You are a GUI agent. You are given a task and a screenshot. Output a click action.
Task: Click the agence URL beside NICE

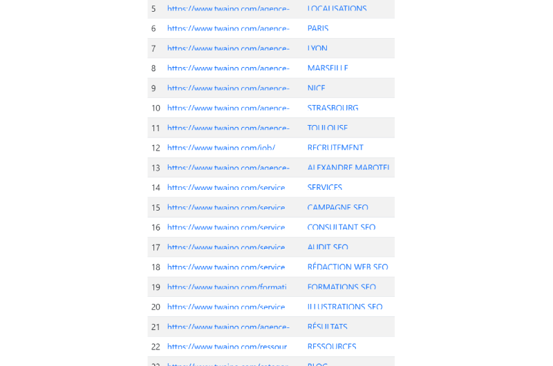228,88
